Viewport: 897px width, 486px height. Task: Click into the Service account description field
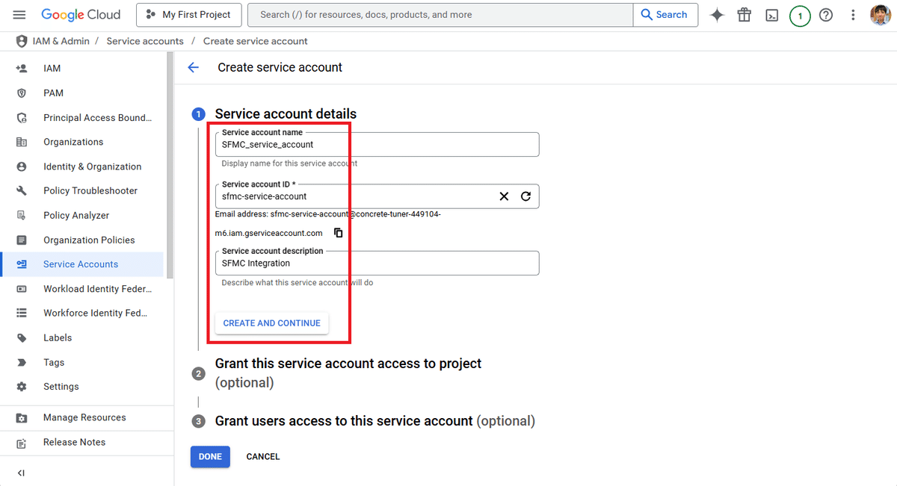coord(377,264)
